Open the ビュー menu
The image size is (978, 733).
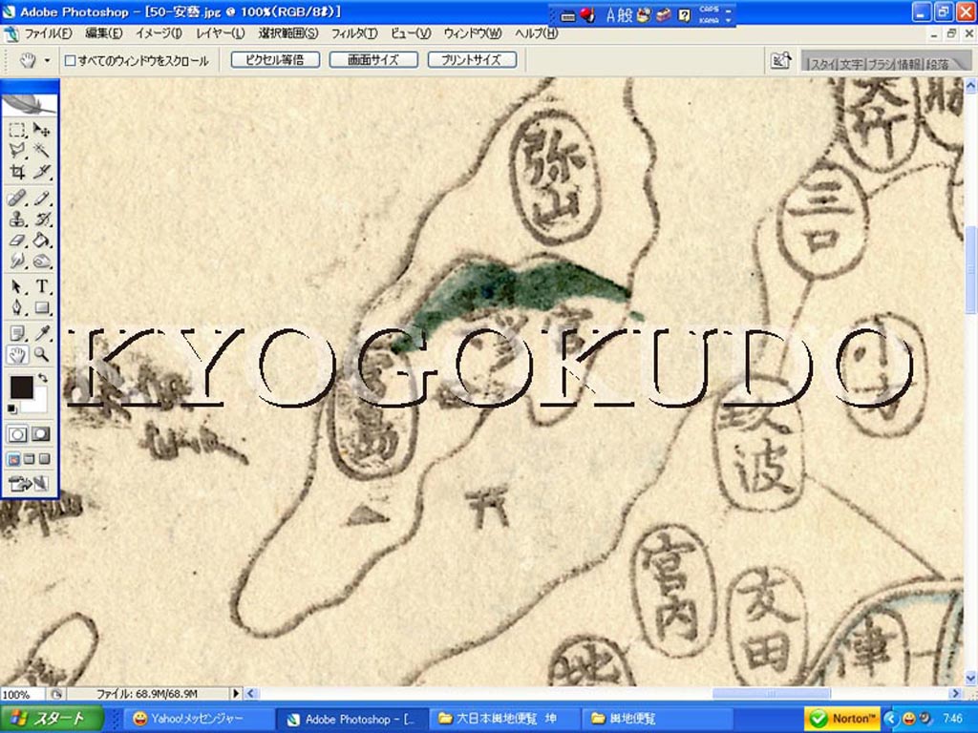(x=411, y=33)
